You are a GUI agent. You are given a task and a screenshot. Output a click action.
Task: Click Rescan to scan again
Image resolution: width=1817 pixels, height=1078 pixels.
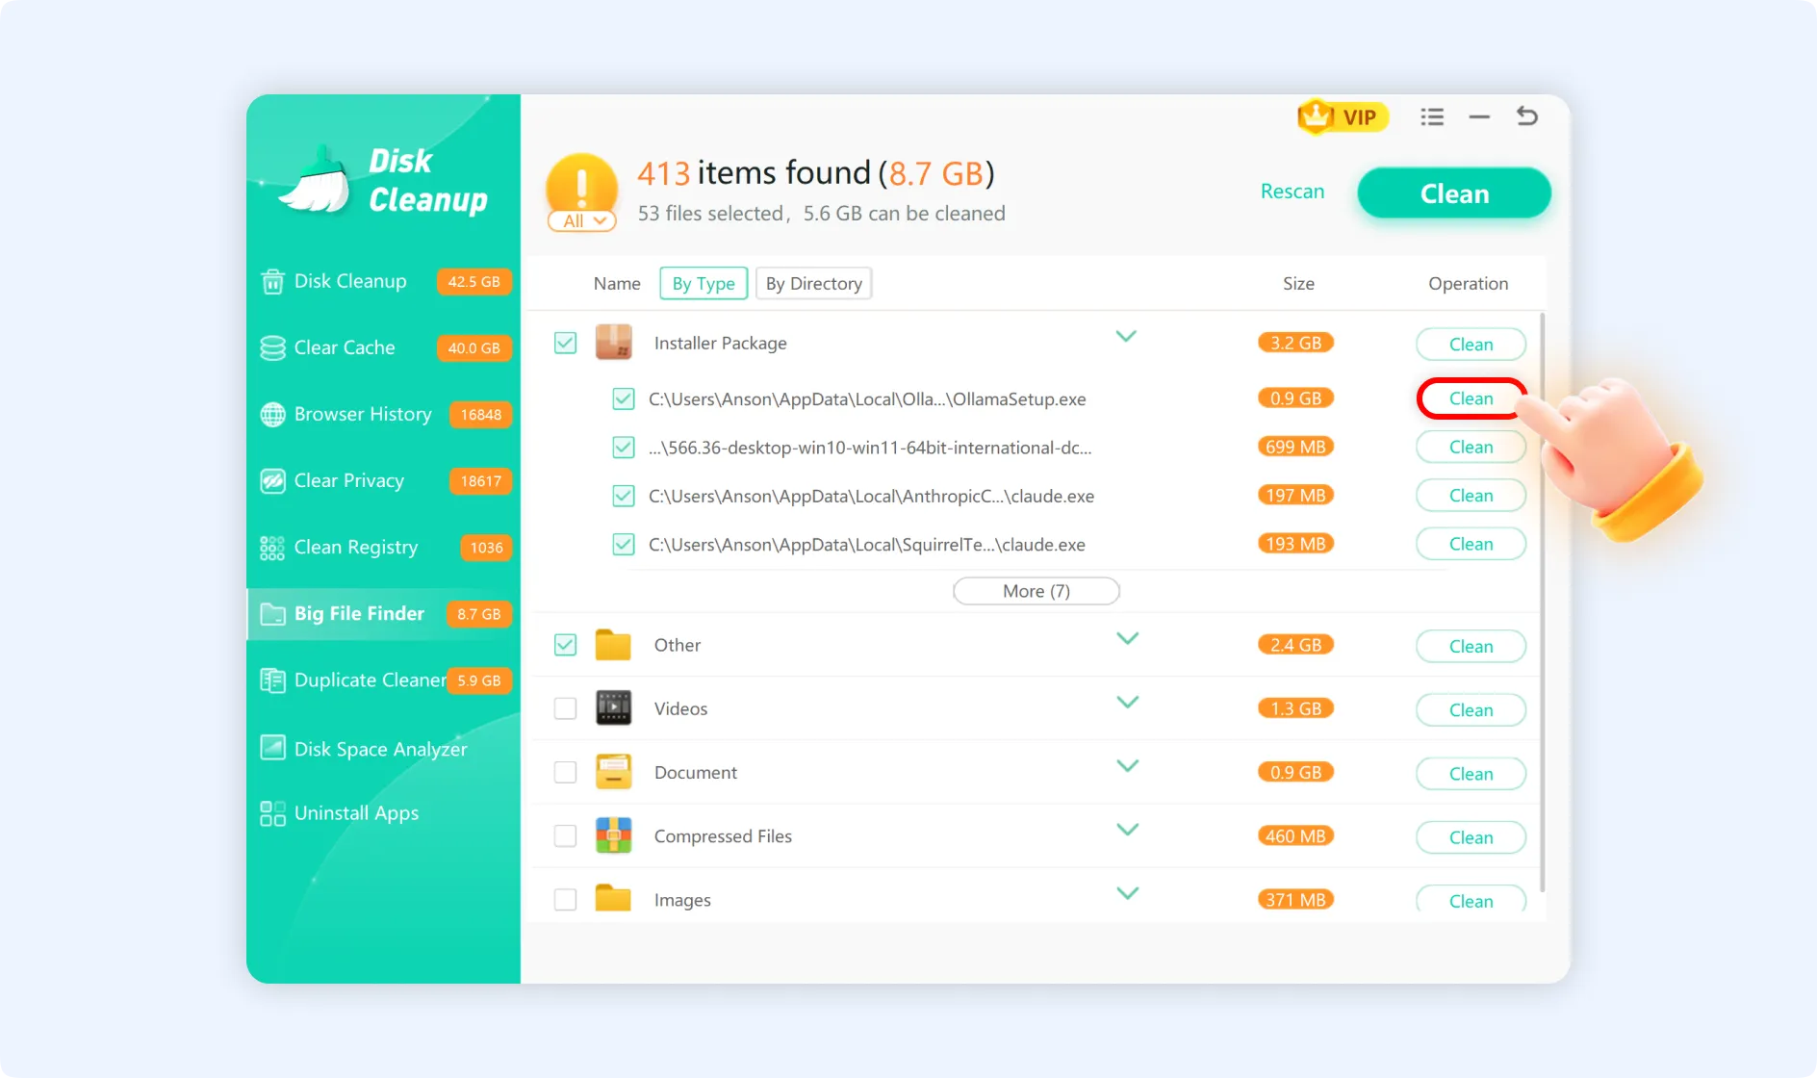coord(1292,192)
